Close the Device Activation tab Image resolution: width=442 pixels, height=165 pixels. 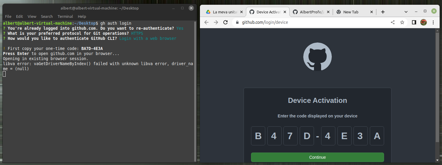pos(285,12)
